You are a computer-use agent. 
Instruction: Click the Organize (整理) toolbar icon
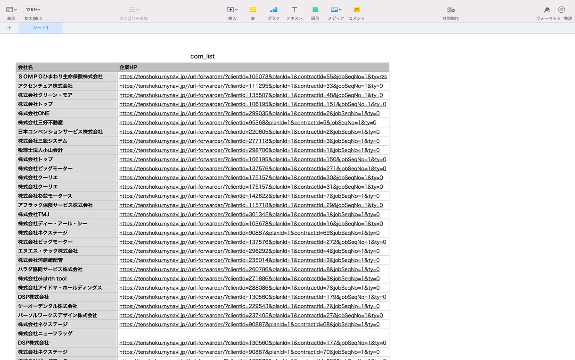pyautogui.click(x=562, y=9)
